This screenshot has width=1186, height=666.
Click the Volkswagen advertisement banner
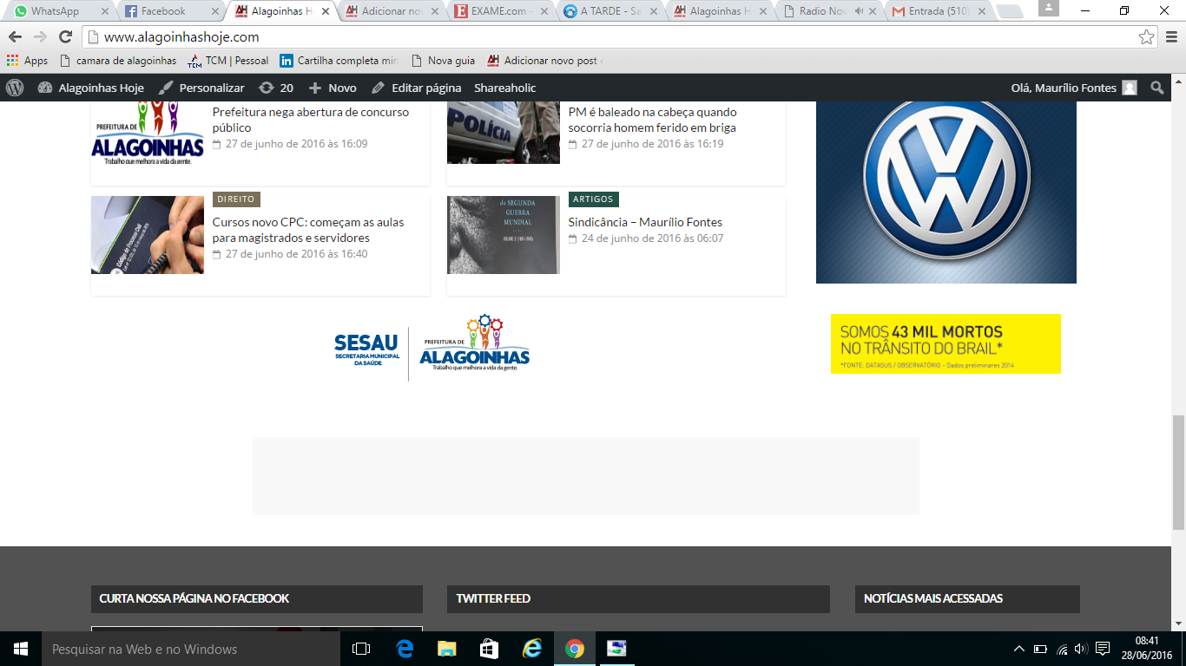[x=946, y=192]
